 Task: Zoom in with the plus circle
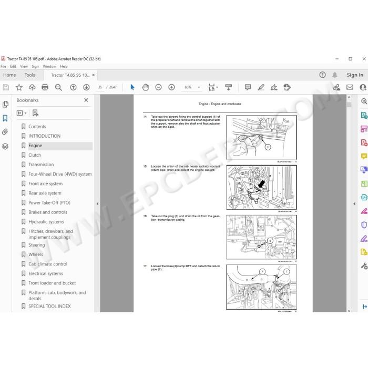[x=171, y=87]
